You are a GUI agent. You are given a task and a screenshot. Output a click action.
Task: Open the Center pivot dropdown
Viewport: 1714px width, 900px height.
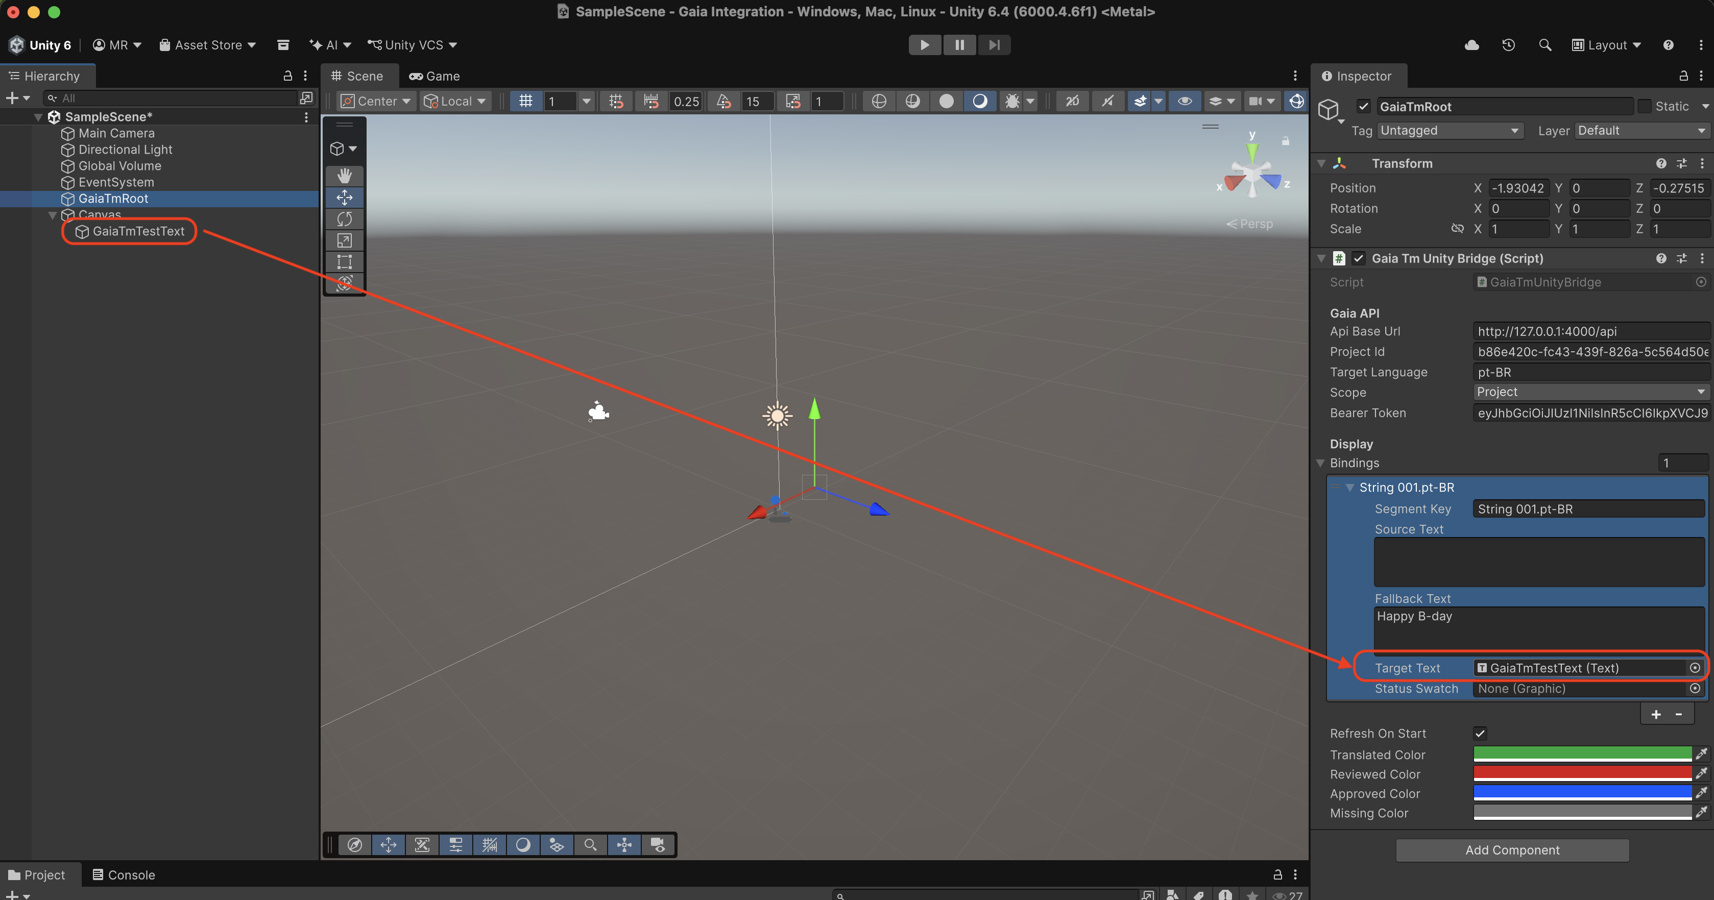click(376, 101)
